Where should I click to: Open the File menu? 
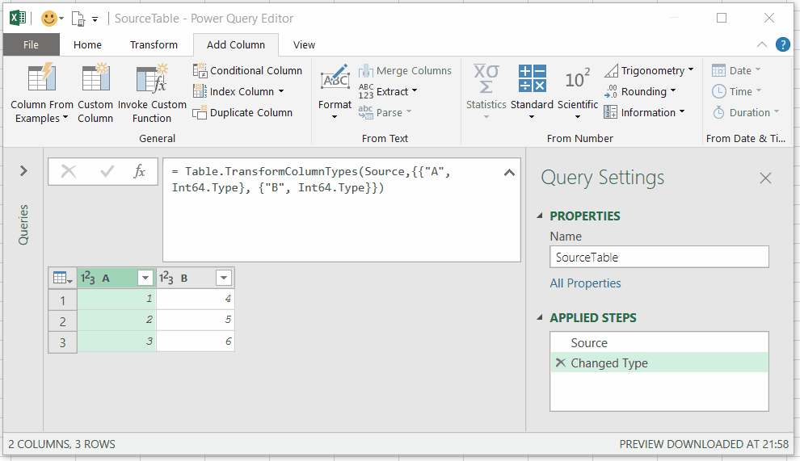[32, 45]
